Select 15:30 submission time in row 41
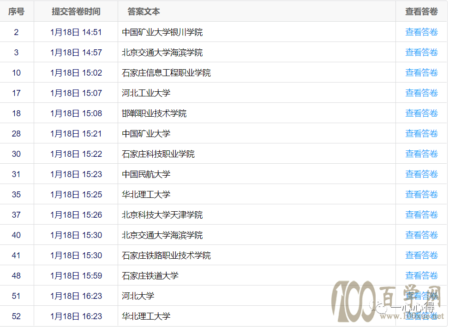 tap(76, 256)
